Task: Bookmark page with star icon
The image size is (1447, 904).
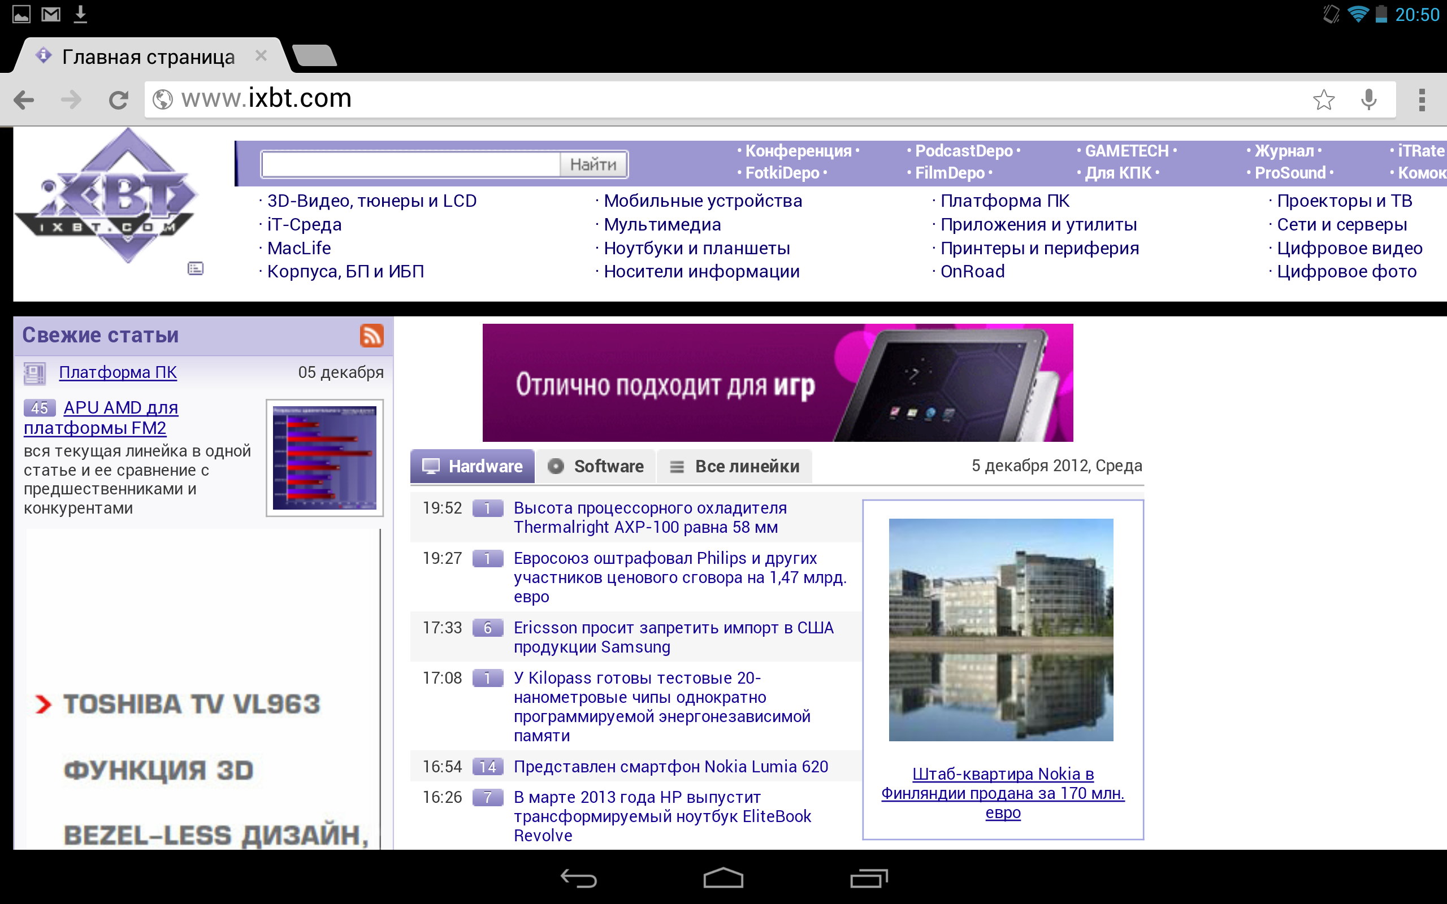Action: 1323,99
